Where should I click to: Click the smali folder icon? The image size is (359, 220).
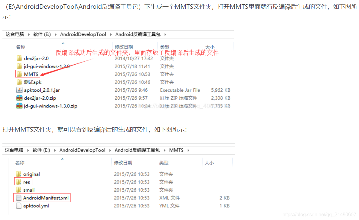click(x=18, y=190)
